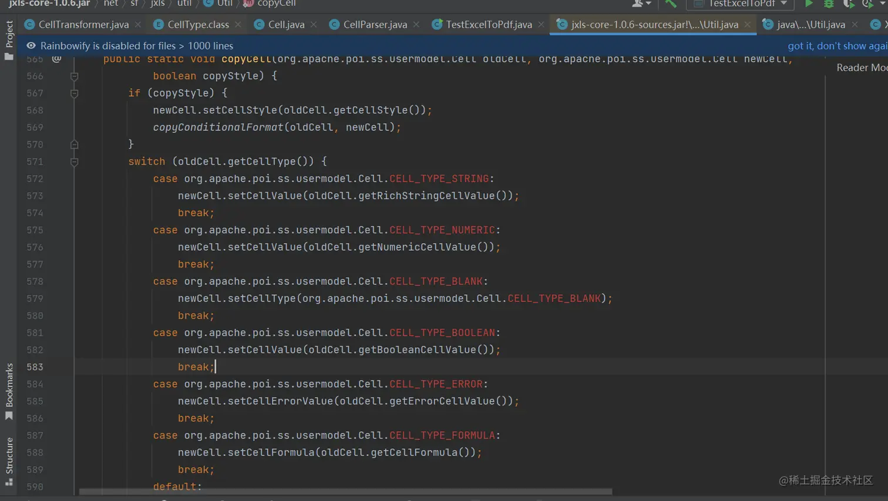This screenshot has height=501, width=888.
Task: Collapse the if block fold at line 567
Action: [x=74, y=93]
